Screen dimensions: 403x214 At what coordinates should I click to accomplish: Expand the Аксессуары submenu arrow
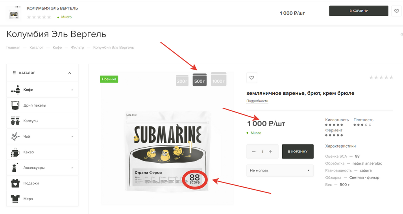[x=72, y=168]
